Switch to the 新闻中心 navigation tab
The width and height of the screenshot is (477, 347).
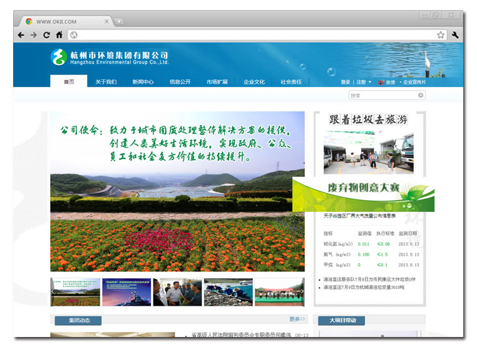pos(143,82)
